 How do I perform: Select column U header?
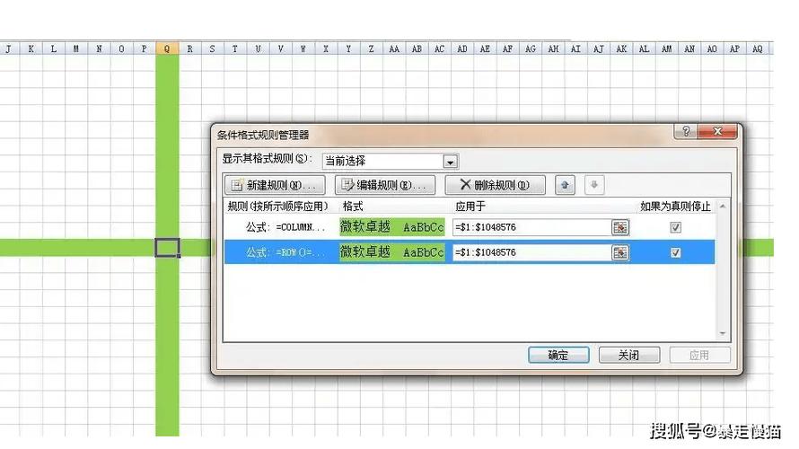258,48
